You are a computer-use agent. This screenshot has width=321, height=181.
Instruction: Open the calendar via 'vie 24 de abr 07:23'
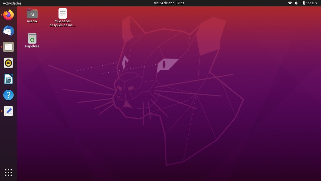[x=169, y=3]
